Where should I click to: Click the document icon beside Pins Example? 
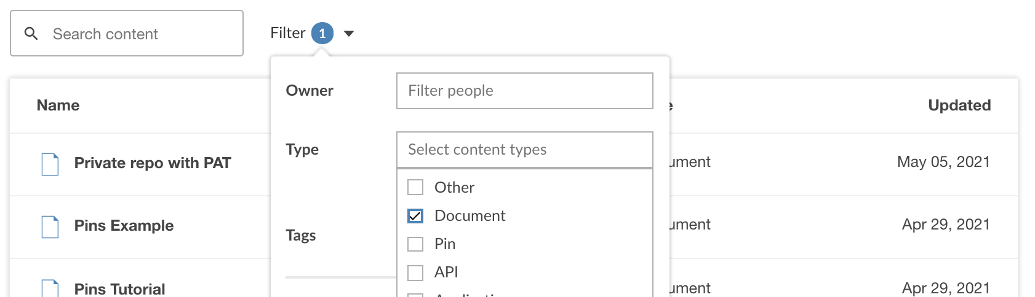click(50, 226)
